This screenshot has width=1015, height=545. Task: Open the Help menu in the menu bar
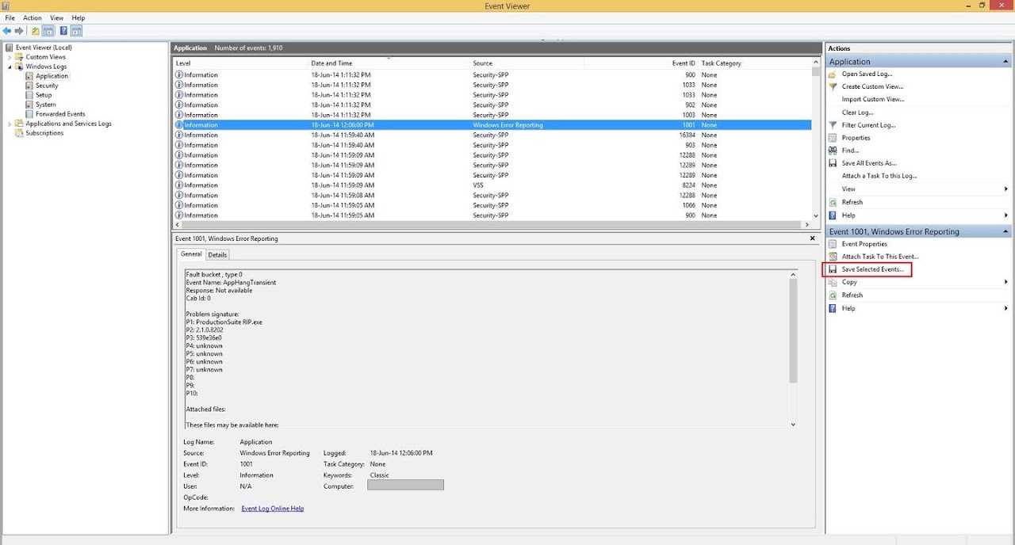pyautogui.click(x=79, y=17)
